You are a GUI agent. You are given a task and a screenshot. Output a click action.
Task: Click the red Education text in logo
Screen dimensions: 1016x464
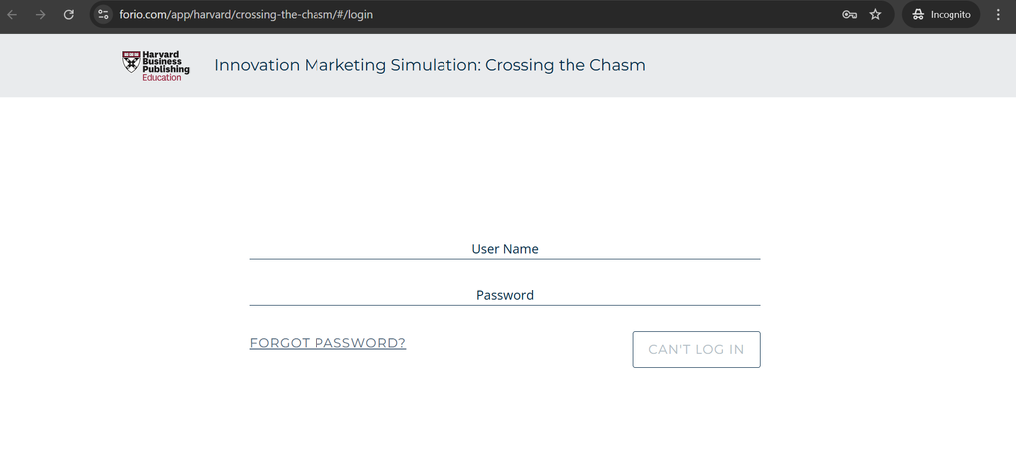[x=162, y=77]
